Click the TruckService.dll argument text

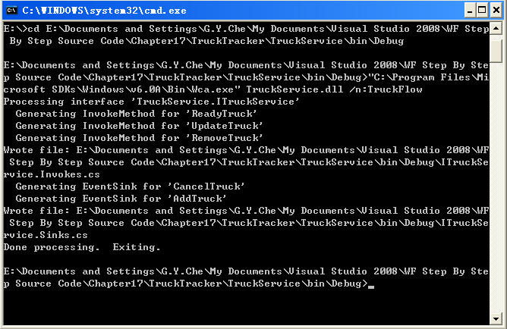tap(294, 89)
